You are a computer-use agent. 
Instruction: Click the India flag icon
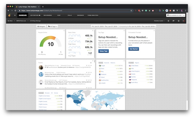(130, 69)
